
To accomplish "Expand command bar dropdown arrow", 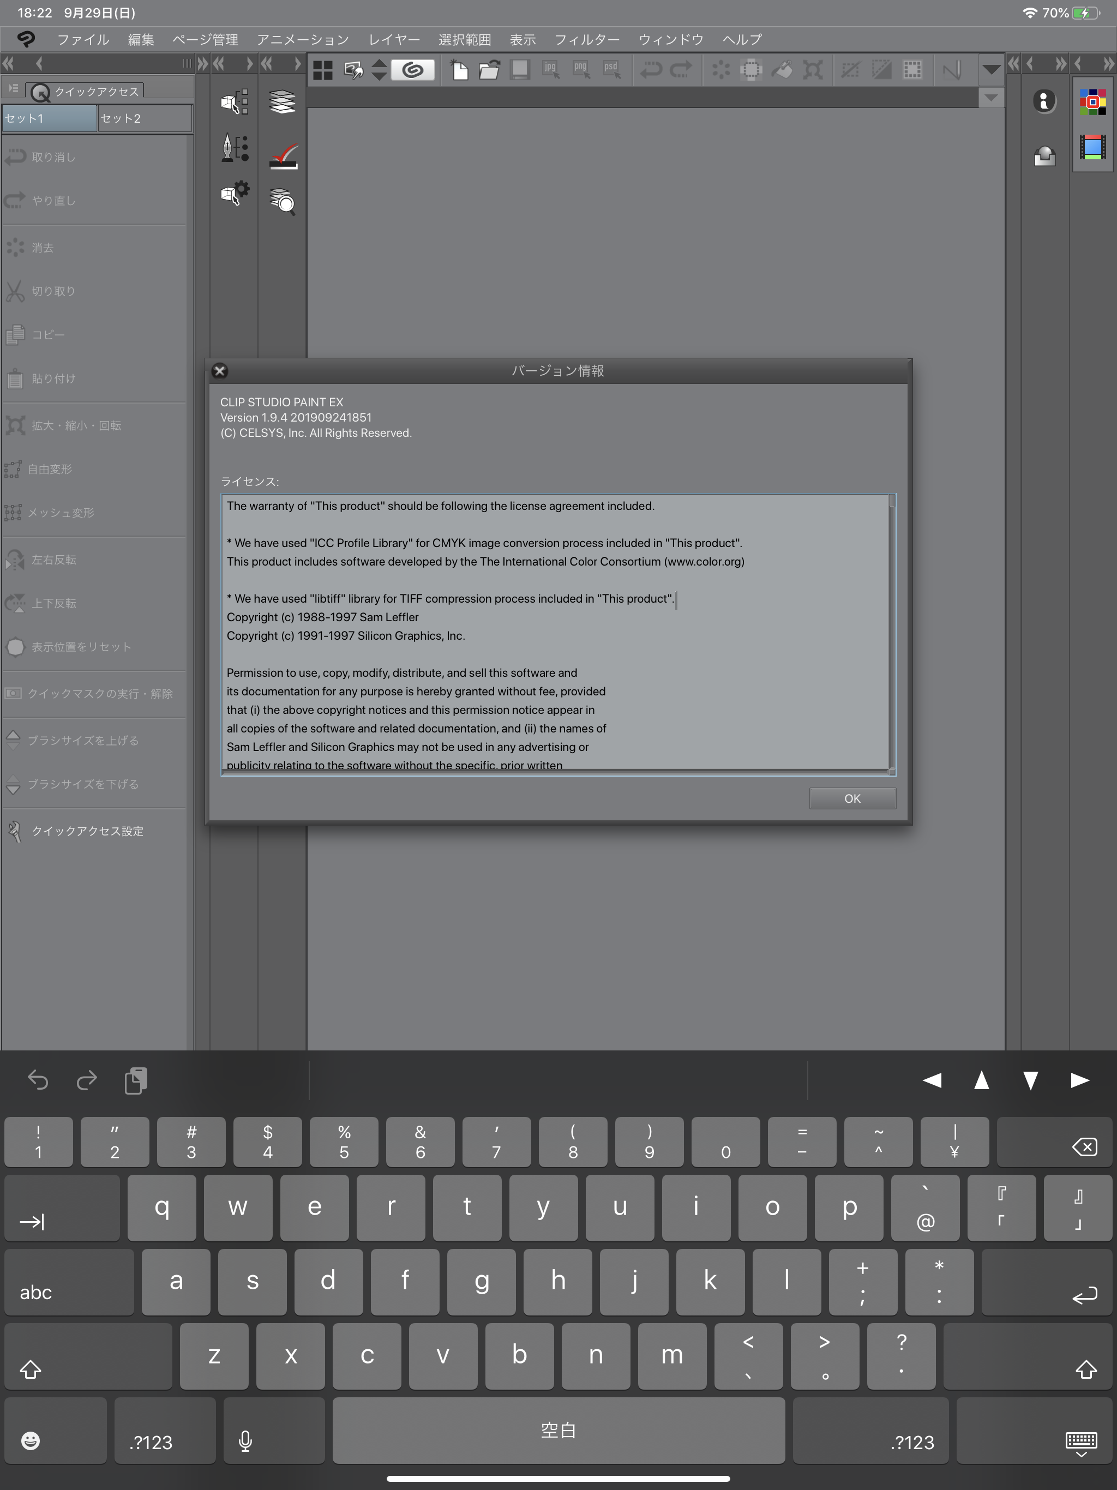I will [x=991, y=69].
